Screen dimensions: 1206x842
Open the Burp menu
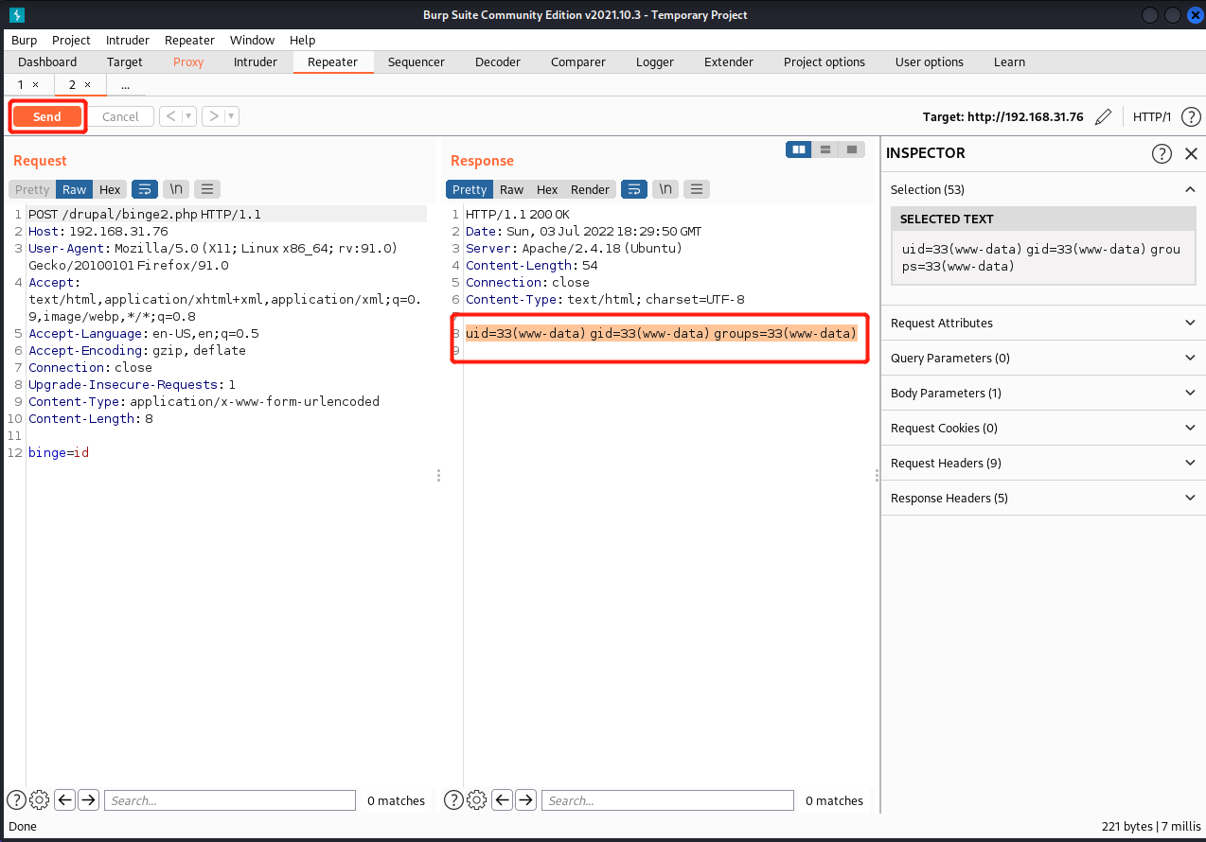(x=25, y=40)
